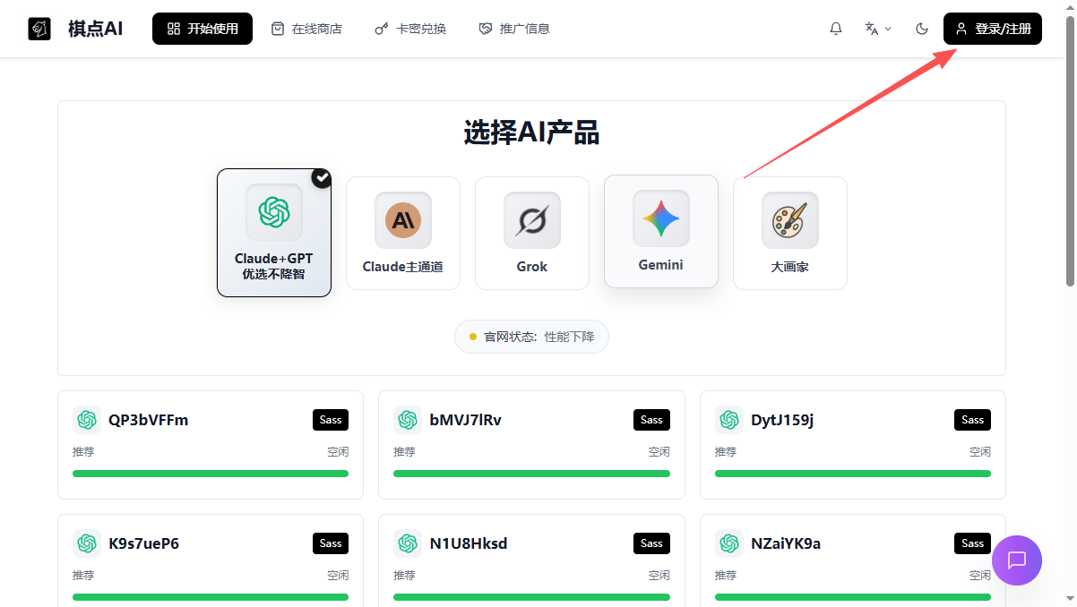
Task: Click the 棋点AI logo icon
Action: click(x=38, y=28)
